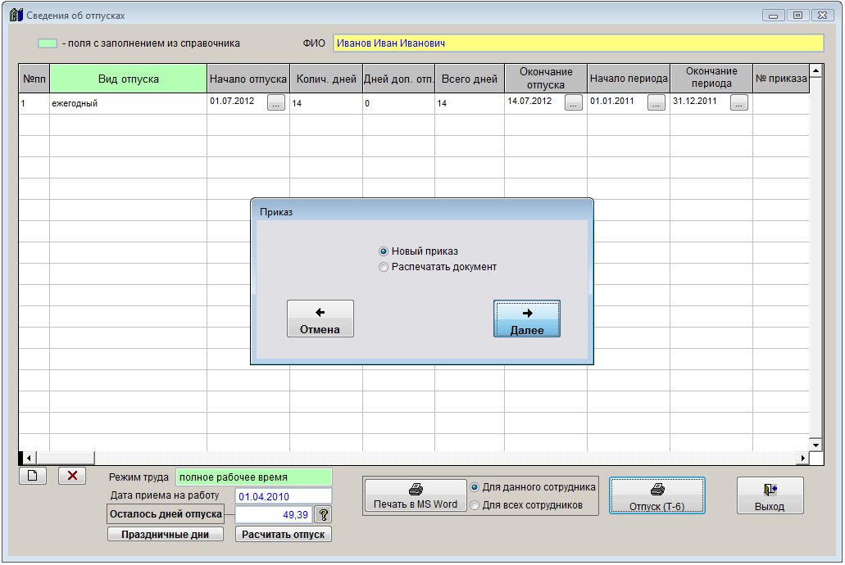Choose the Для данного сотрудника option
The width and height of the screenshot is (845, 565).
pos(475,487)
